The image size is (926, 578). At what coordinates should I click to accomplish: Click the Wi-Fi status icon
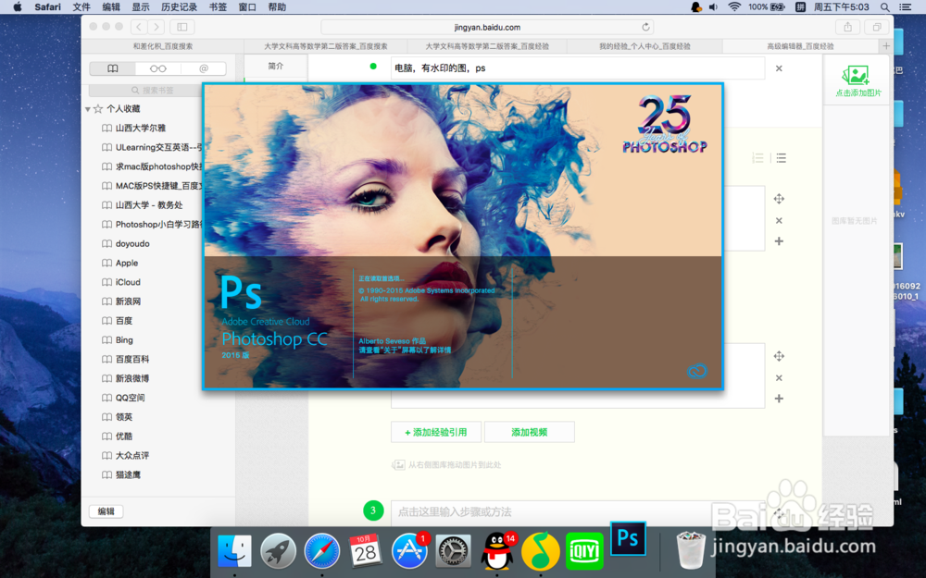click(734, 7)
